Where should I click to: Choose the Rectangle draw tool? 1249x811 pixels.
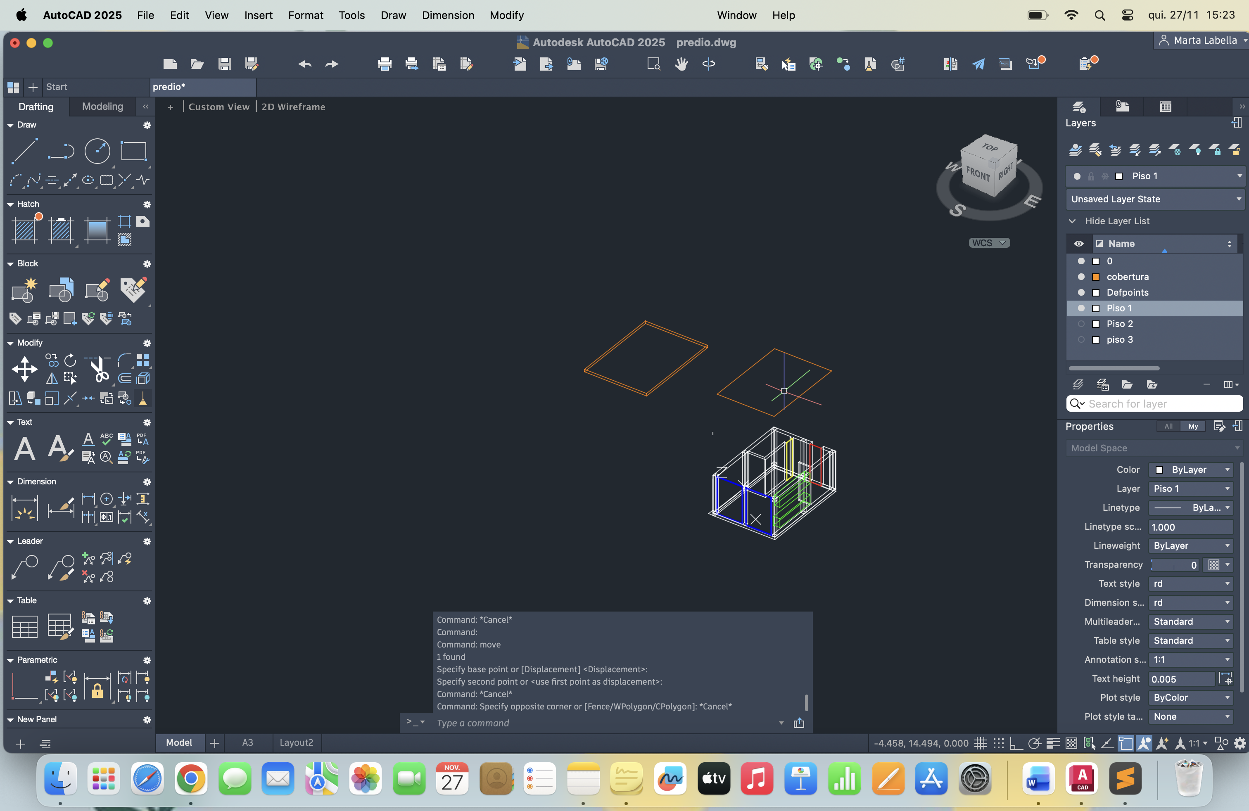[x=133, y=151]
